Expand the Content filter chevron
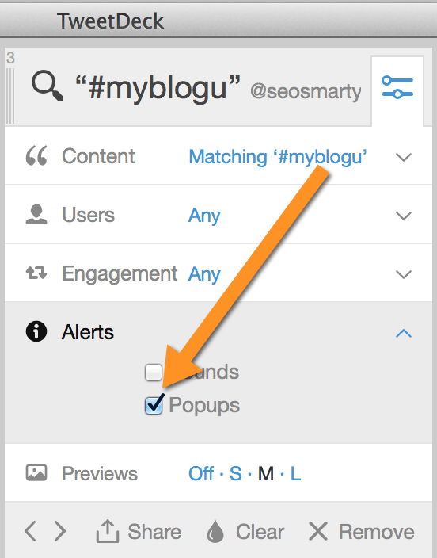Image resolution: width=437 pixels, height=558 pixels. coord(404,157)
